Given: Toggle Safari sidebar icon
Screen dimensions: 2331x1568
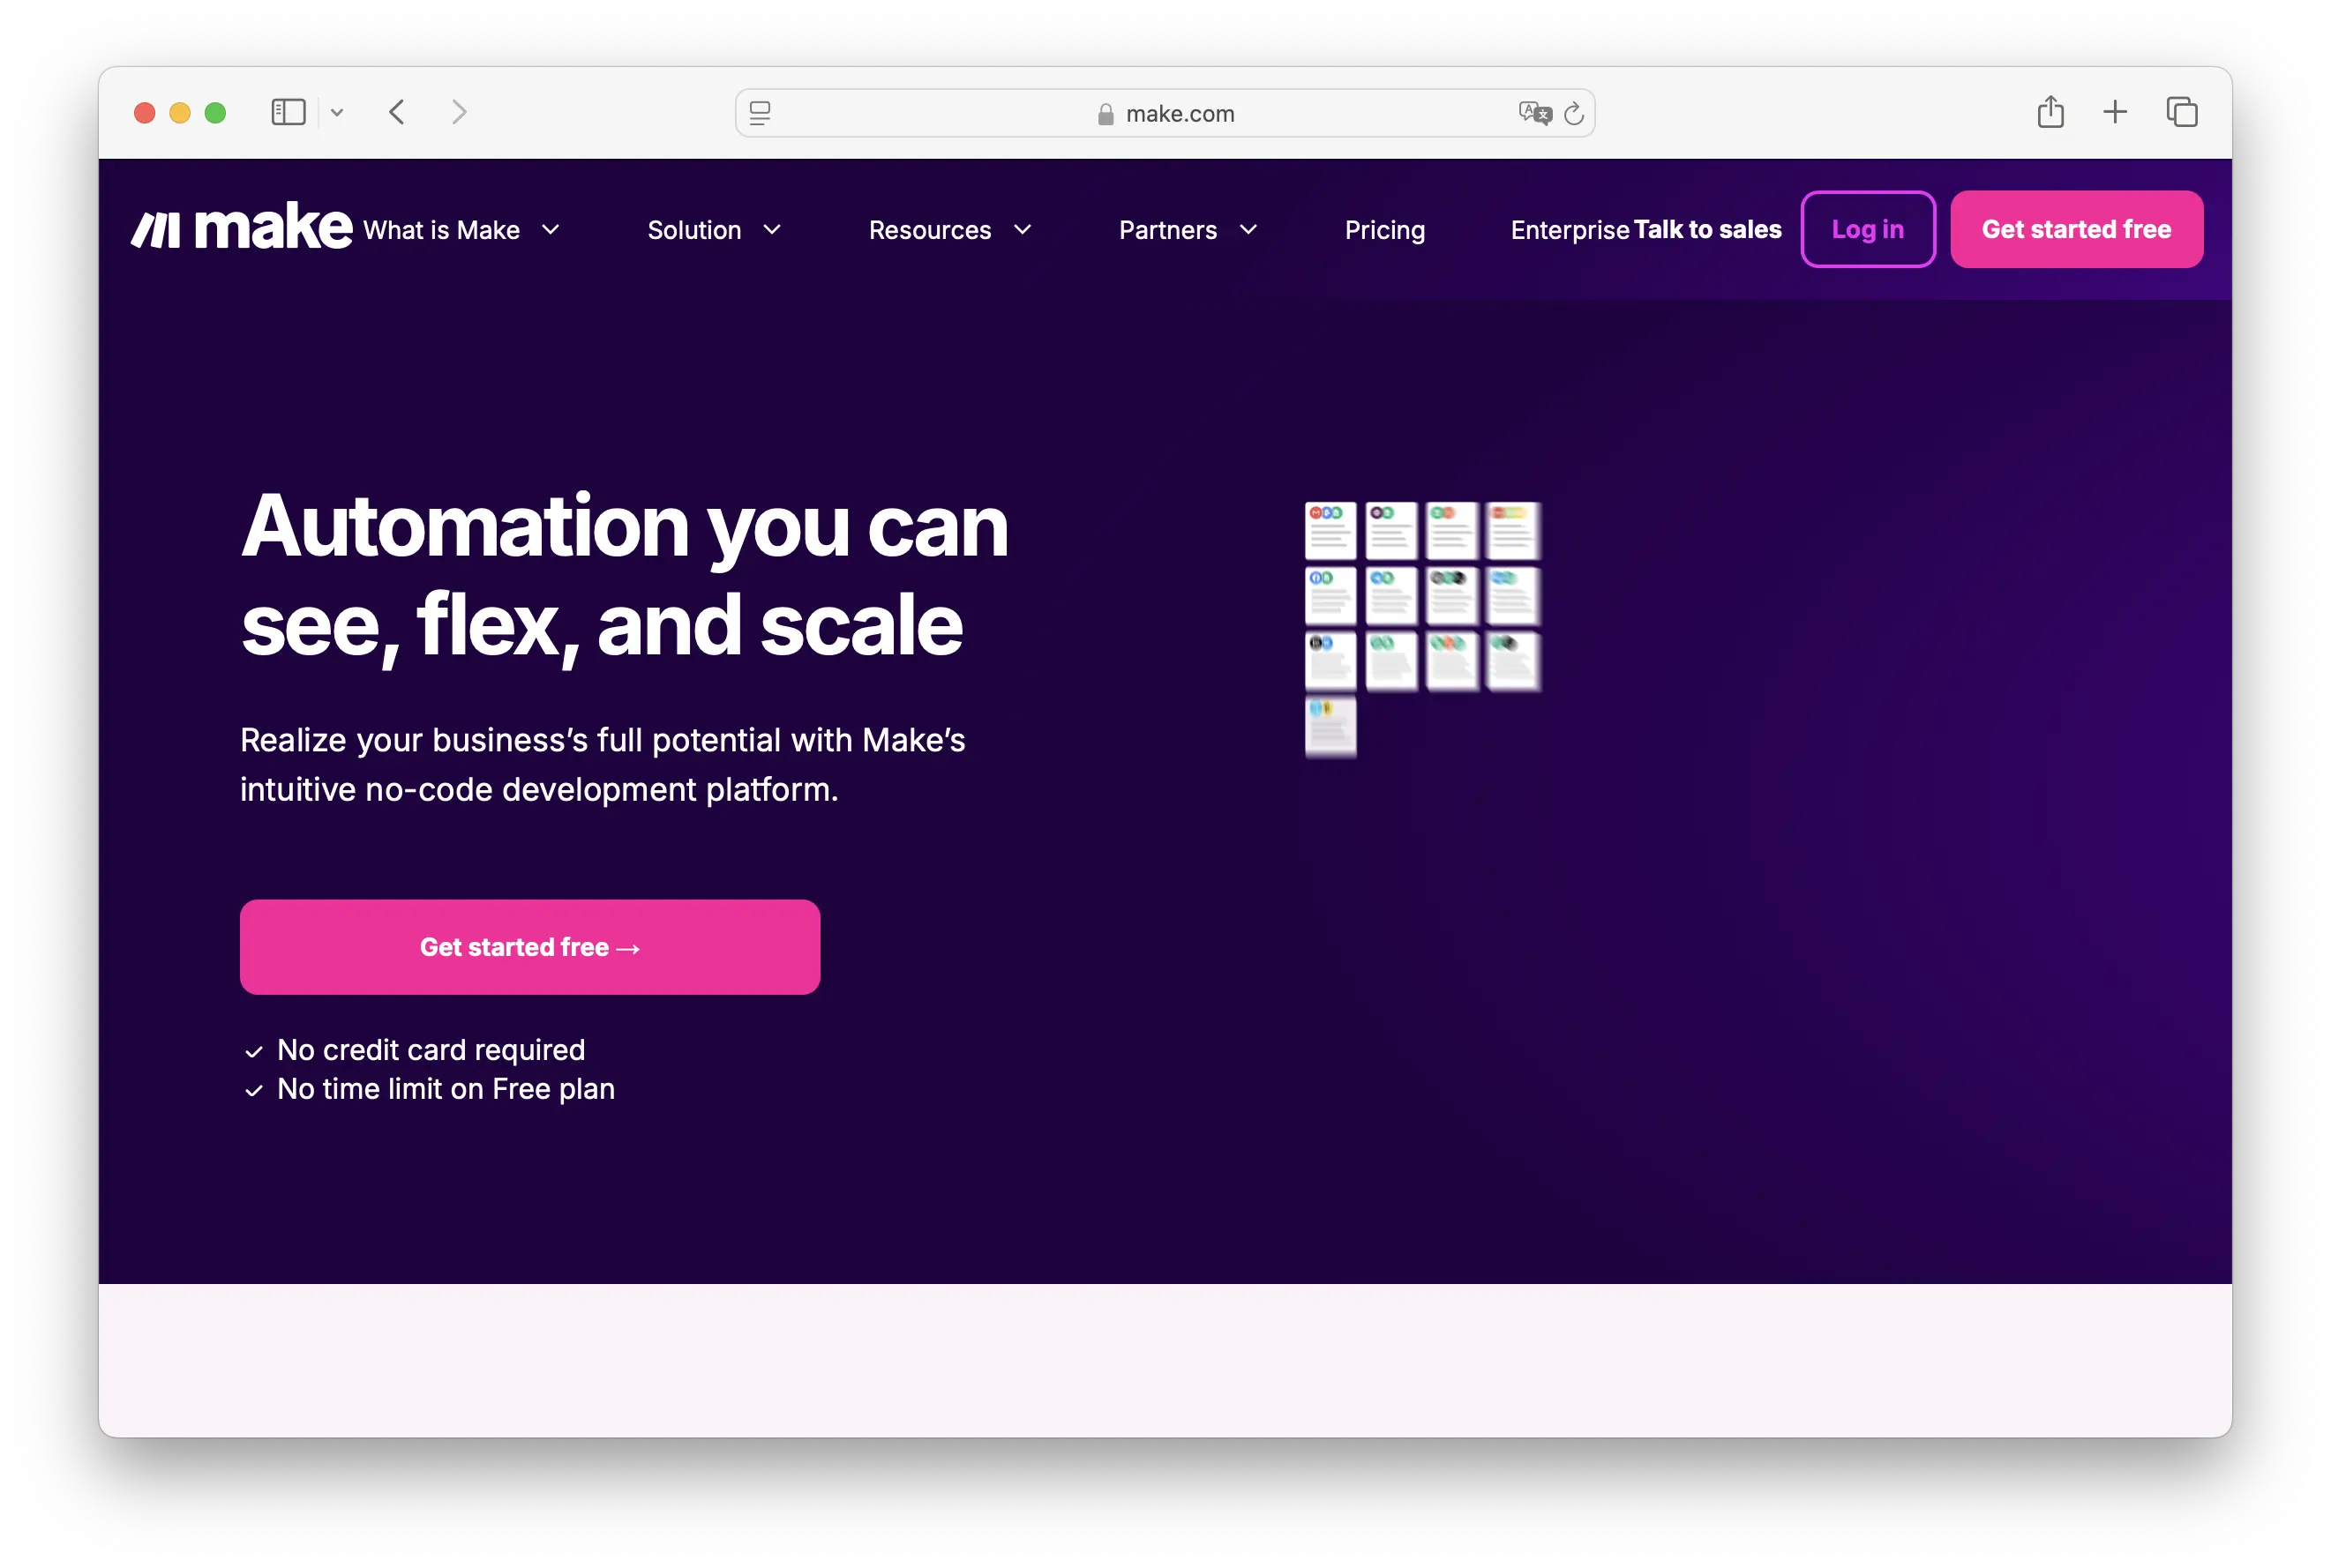Looking at the screenshot, I should tap(289, 112).
